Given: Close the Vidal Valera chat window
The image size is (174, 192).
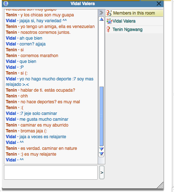Looking at the screenshot, I should 159,4.
